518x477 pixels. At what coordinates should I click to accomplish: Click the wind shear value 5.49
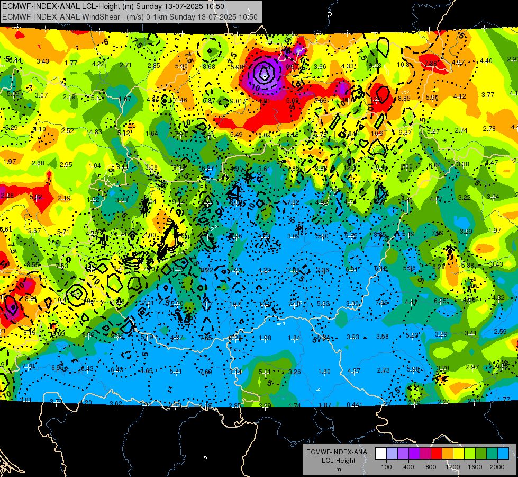[236, 134]
